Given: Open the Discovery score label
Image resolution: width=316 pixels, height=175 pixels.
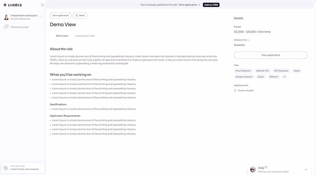Looking at the screenshot, I should 20,27.
